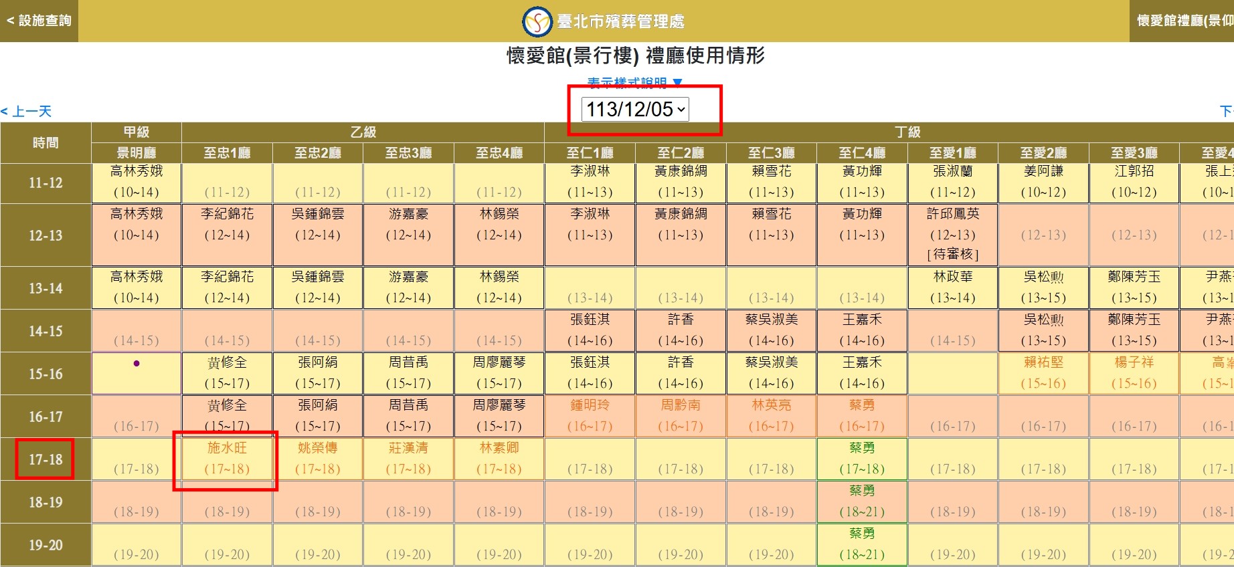Click 姜阿謙 (10~12) booking cell
The height and width of the screenshot is (567, 1234).
tap(1043, 183)
